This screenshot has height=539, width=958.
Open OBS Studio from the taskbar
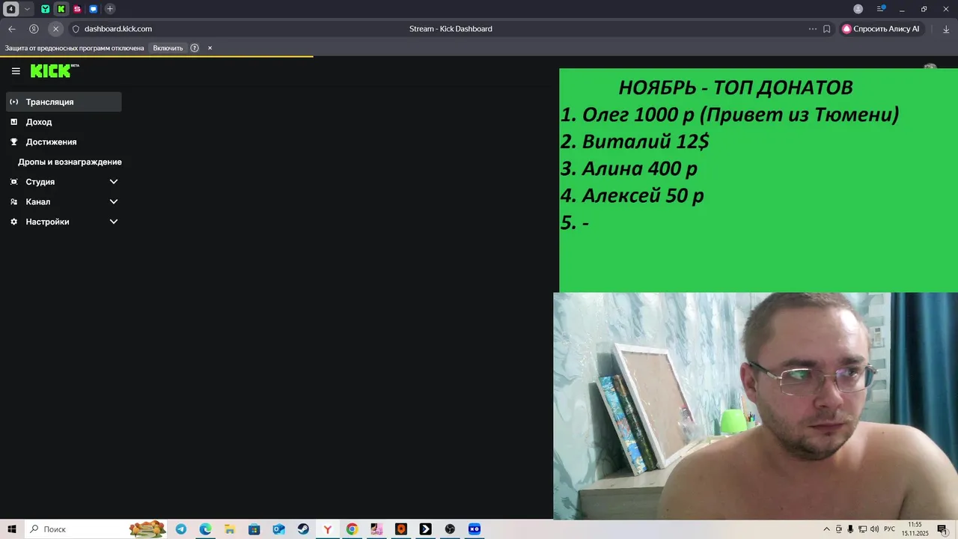450,529
